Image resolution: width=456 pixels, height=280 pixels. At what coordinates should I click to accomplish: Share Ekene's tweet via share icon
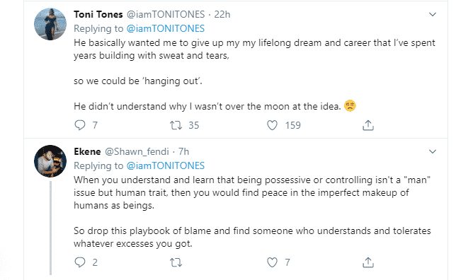(368, 262)
